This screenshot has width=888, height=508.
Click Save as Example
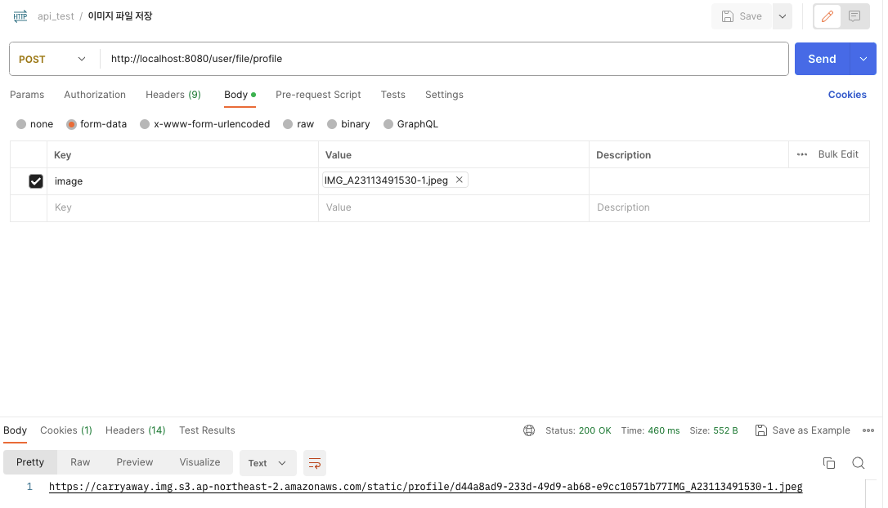pos(802,430)
